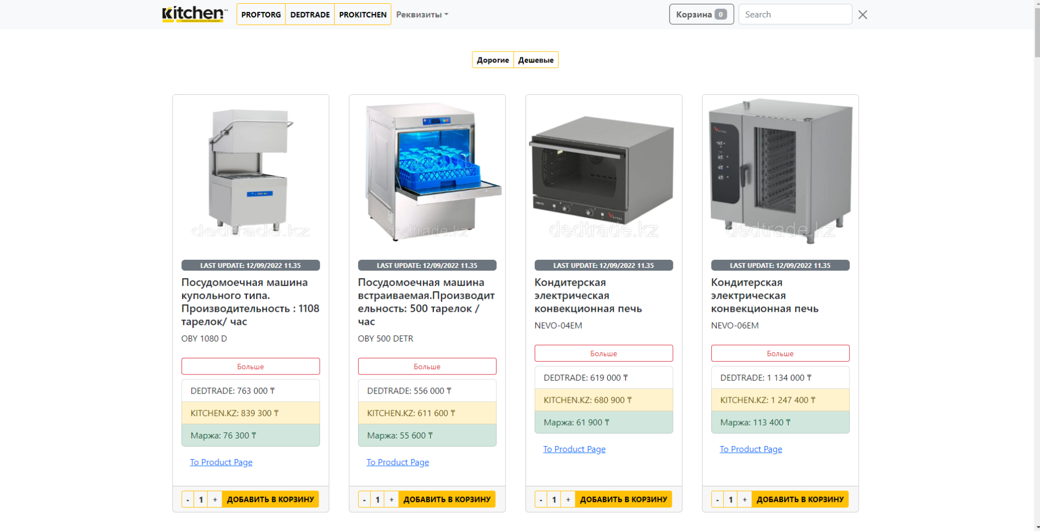Sort by Дорогие (expensive first)
This screenshot has height=531, width=1040.
pos(493,60)
